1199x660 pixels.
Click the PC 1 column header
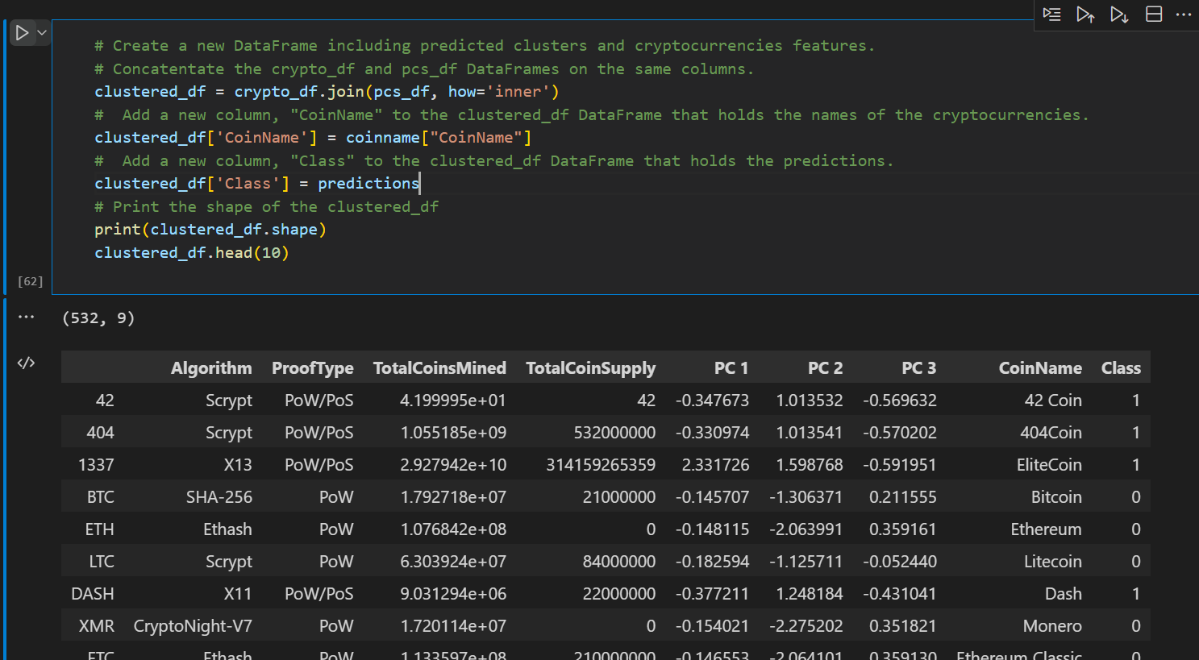(731, 368)
